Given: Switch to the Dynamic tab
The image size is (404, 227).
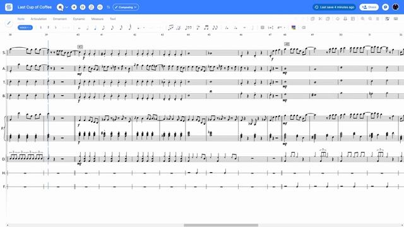Looking at the screenshot, I should [x=79, y=19].
